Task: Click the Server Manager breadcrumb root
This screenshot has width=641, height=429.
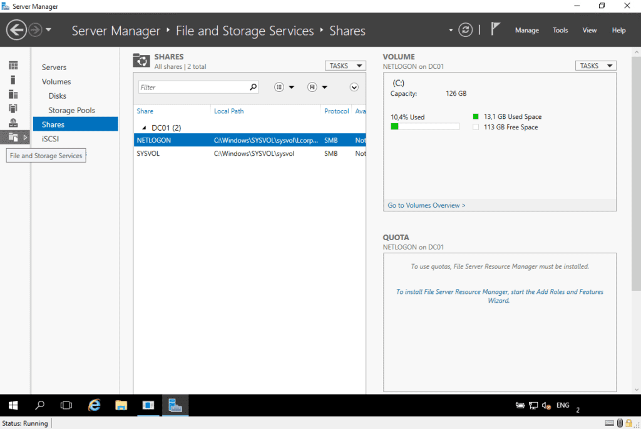Action: tap(116, 31)
